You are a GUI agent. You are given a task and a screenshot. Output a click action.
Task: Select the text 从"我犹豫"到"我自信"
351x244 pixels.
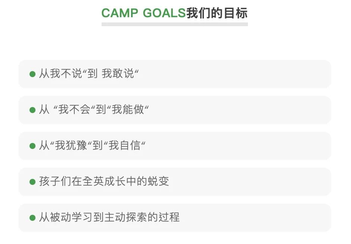(x=92, y=145)
